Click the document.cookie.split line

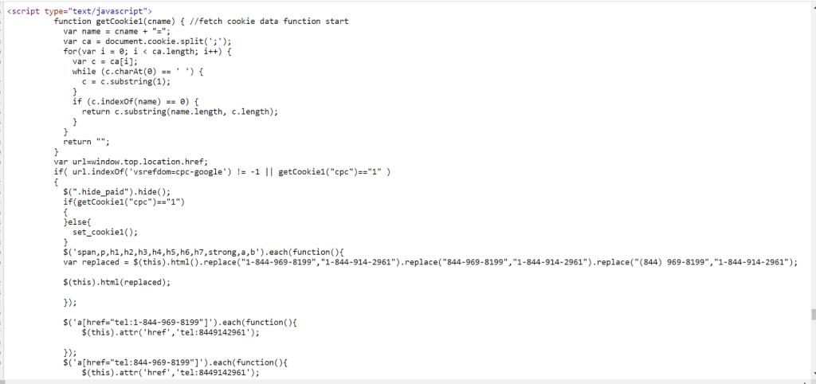134,41
